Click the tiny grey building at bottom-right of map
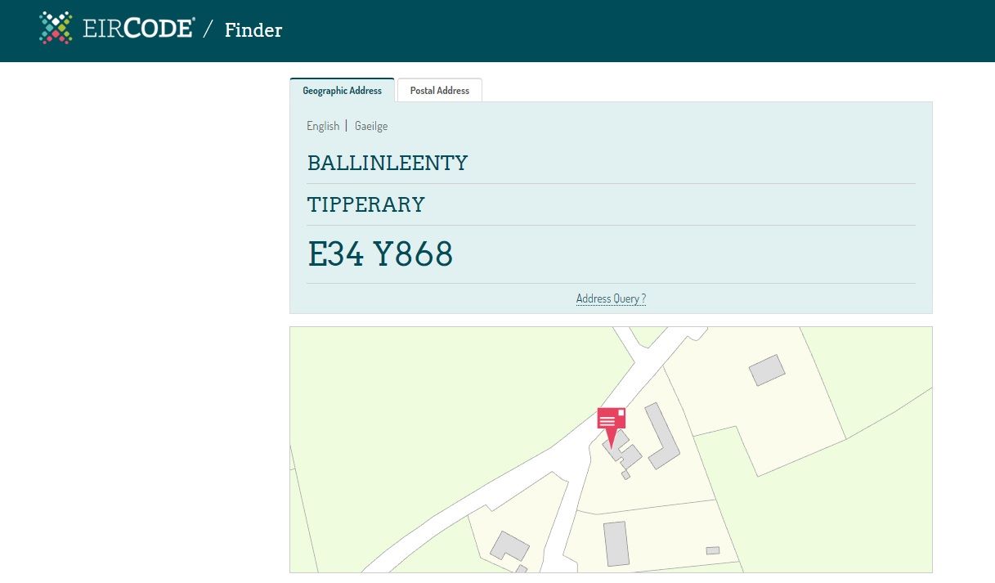This screenshot has width=995, height=583. point(713,550)
